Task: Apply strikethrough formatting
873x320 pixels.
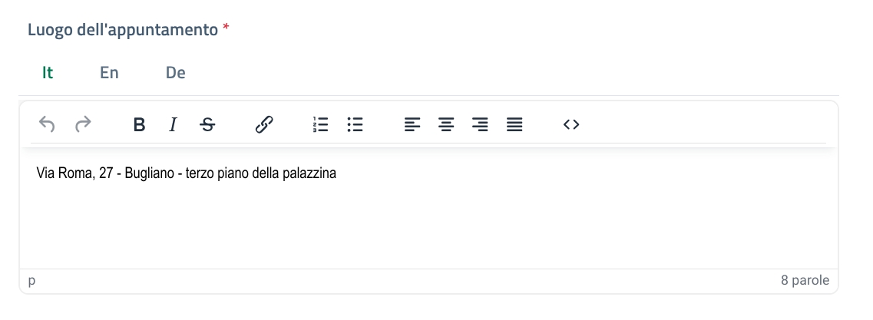Action: pos(207,124)
